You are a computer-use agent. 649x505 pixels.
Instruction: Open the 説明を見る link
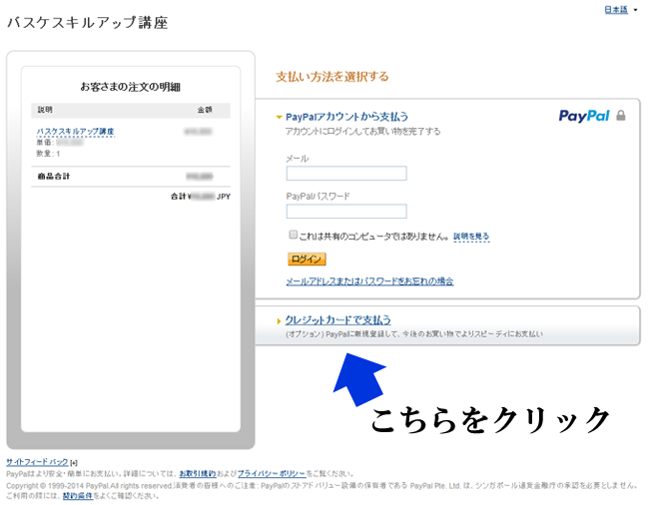[471, 237]
